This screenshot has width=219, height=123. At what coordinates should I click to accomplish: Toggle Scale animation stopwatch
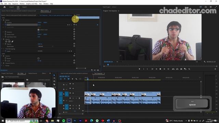point(5,25)
